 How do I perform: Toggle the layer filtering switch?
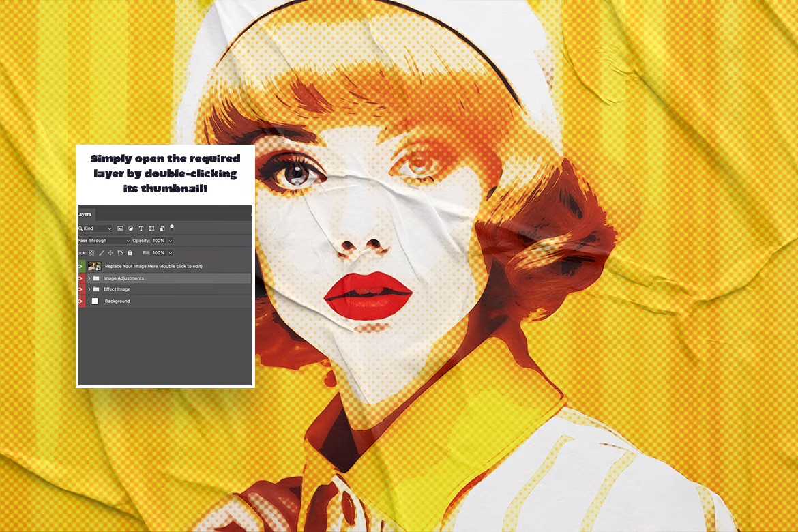tap(172, 228)
